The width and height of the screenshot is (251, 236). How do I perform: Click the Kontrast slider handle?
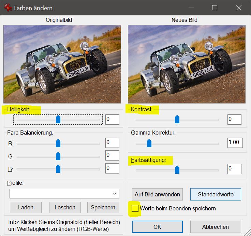(x=177, y=119)
